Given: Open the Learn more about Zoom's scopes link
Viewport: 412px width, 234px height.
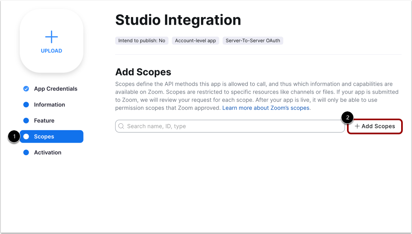Looking at the screenshot, I should pyautogui.click(x=265, y=108).
